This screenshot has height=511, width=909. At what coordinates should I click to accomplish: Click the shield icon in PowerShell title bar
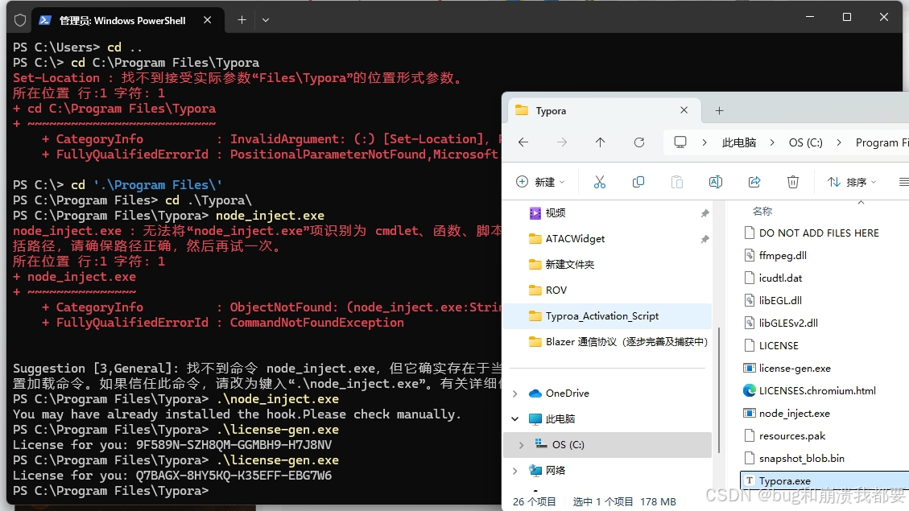19,20
